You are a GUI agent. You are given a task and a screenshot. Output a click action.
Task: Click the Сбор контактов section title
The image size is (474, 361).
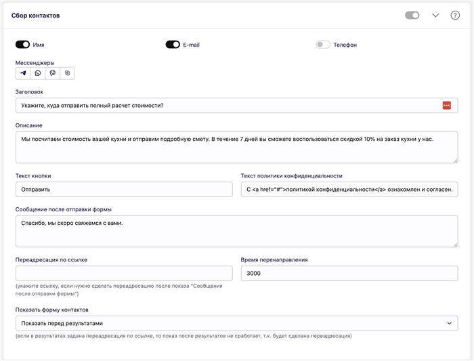35,16
